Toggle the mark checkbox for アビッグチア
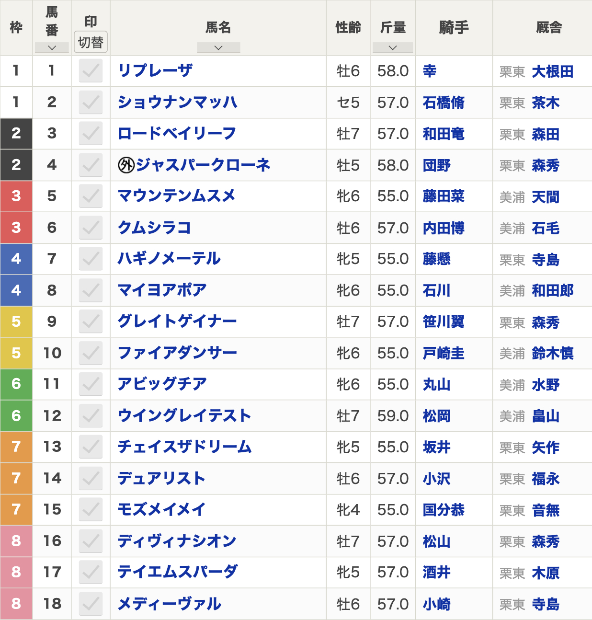 (x=91, y=384)
